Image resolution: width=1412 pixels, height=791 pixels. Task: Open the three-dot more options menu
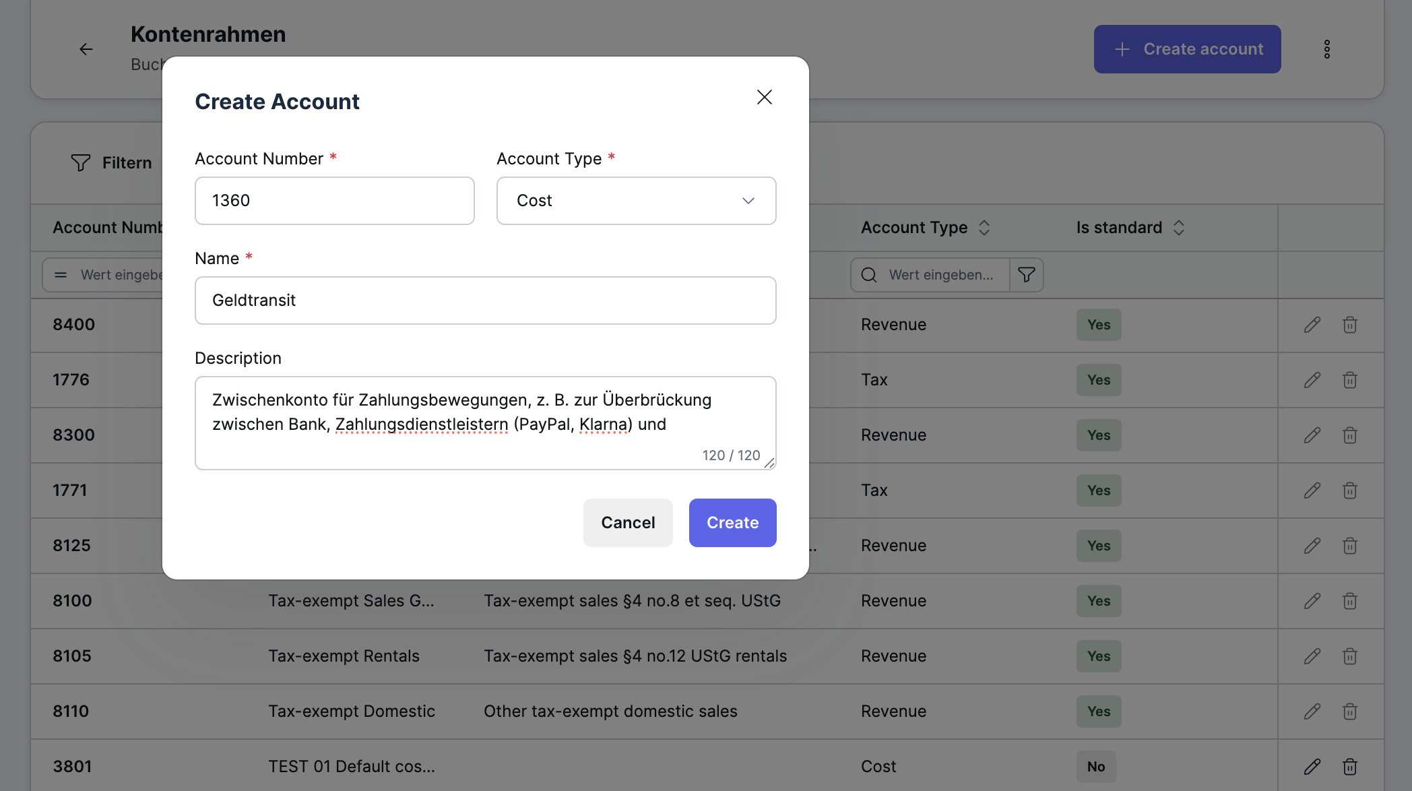pos(1326,49)
